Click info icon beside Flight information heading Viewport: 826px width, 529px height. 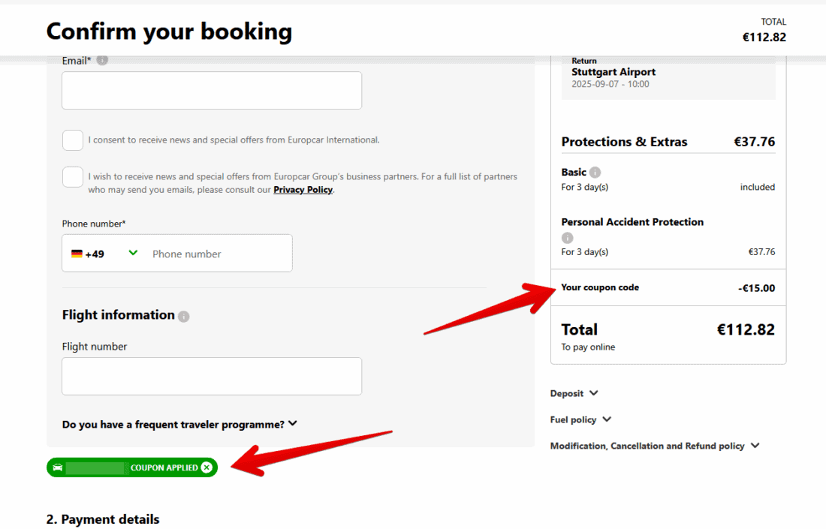point(184,317)
